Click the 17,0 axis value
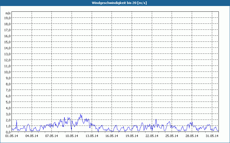 [7, 30]
